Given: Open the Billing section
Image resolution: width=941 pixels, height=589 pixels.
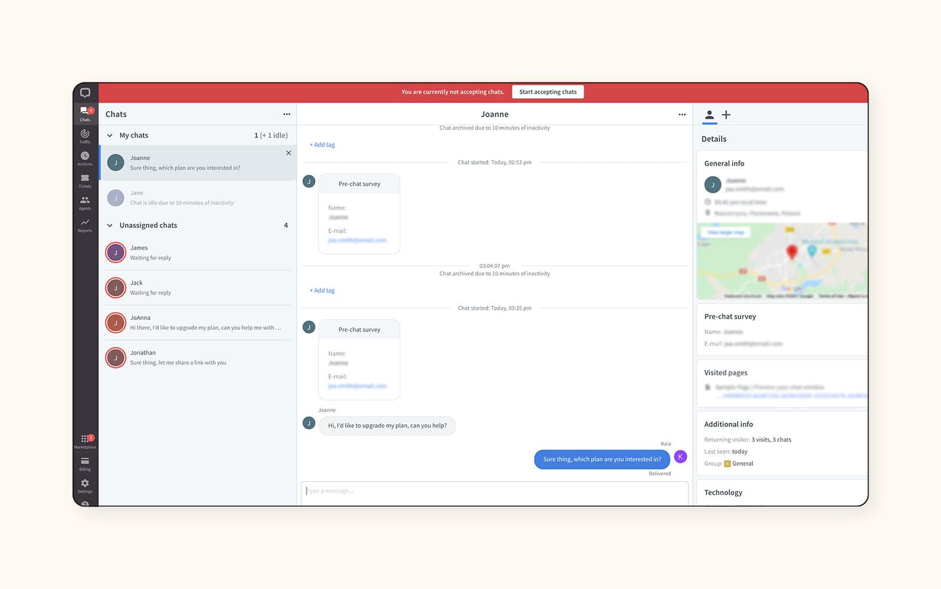Looking at the screenshot, I should [x=85, y=464].
